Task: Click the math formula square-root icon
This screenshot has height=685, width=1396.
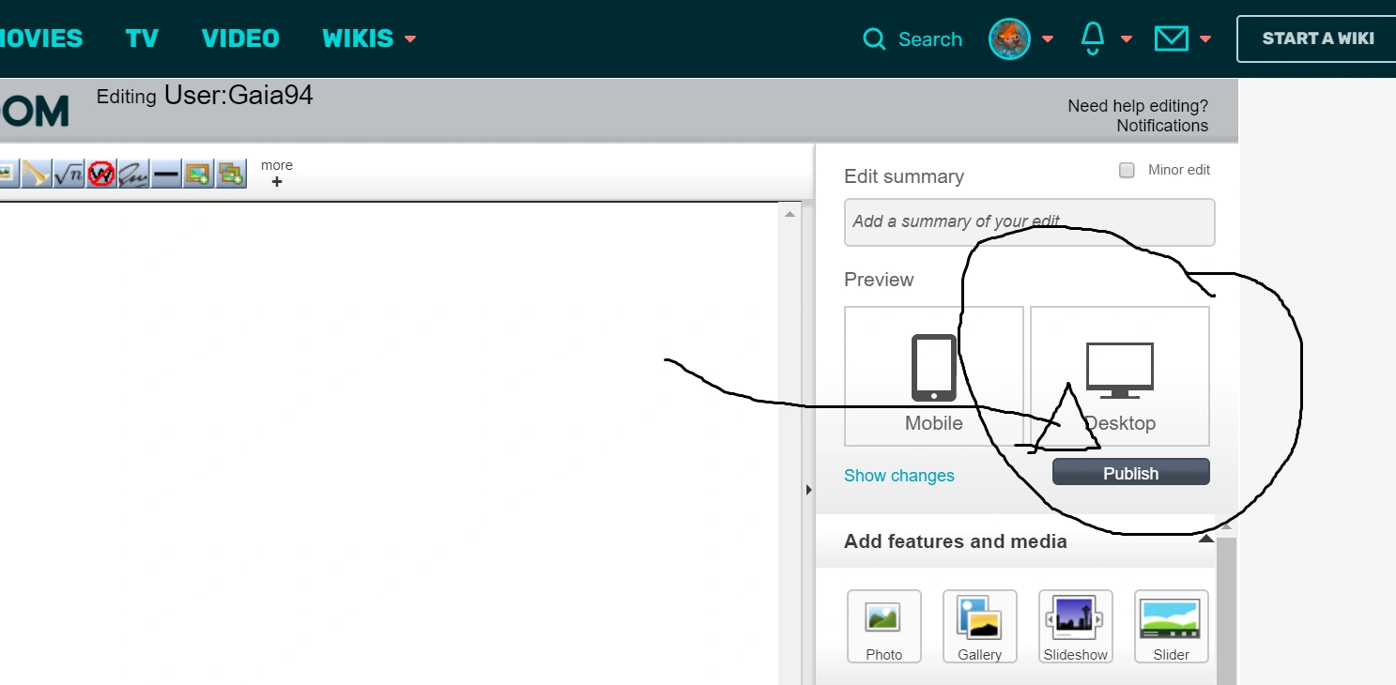Action: pyautogui.click(x=69, y=174)
